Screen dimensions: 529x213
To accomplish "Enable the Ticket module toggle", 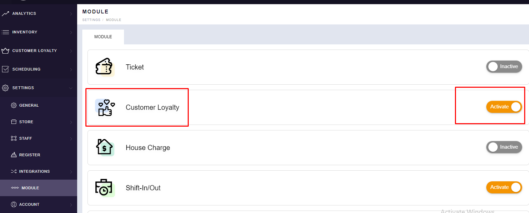I will point(504,66).
